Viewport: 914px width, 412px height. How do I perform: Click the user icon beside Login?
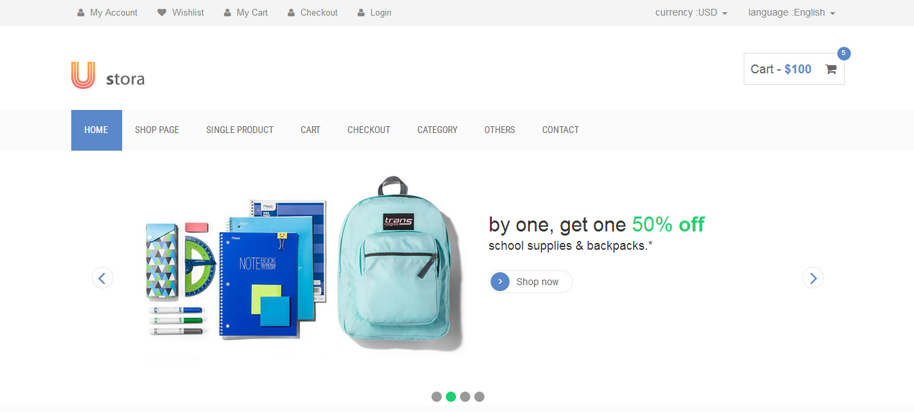361,13
